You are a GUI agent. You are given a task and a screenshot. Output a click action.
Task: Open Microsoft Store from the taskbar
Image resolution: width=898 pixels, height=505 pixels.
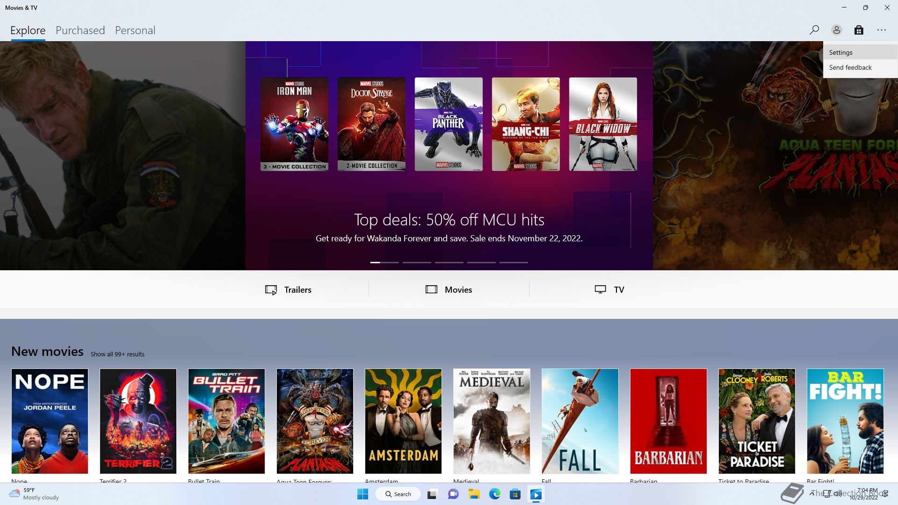pos(515,494)
